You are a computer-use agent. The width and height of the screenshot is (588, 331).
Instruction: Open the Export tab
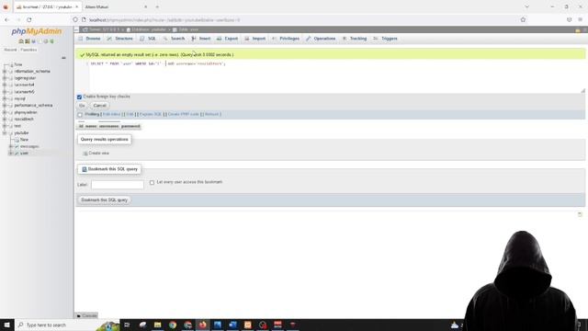point(227,39)
